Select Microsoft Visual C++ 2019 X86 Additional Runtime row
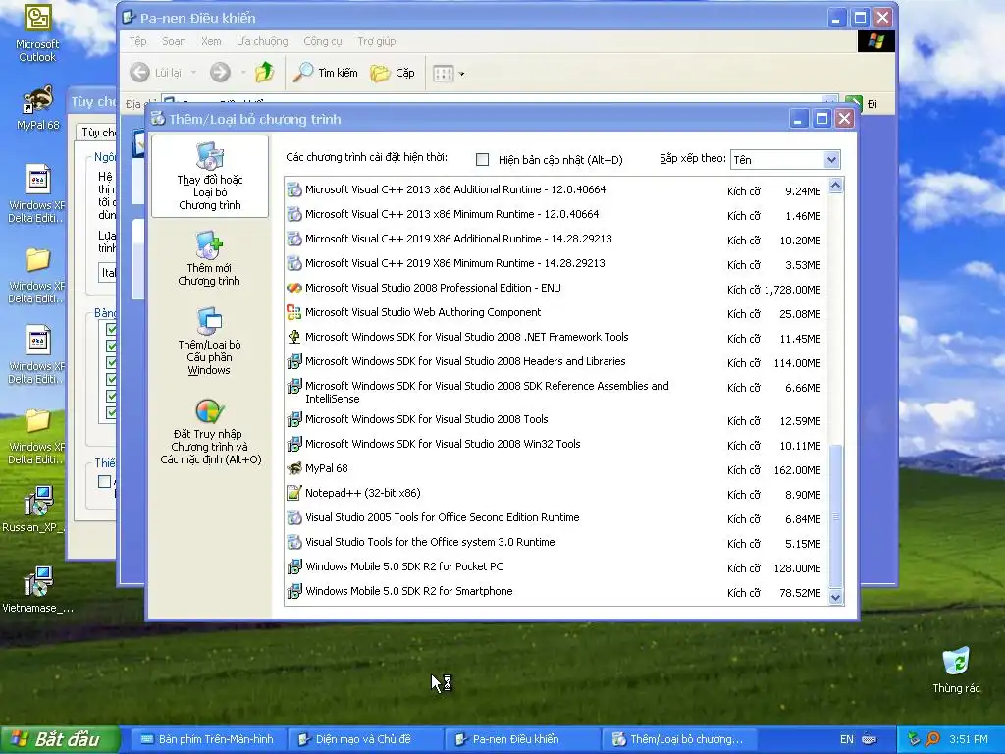 click(x=555, y=240)
